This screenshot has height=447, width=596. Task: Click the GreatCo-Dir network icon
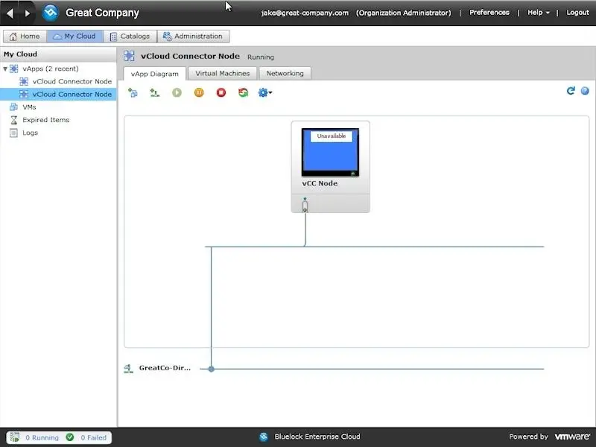pos(128,368)
